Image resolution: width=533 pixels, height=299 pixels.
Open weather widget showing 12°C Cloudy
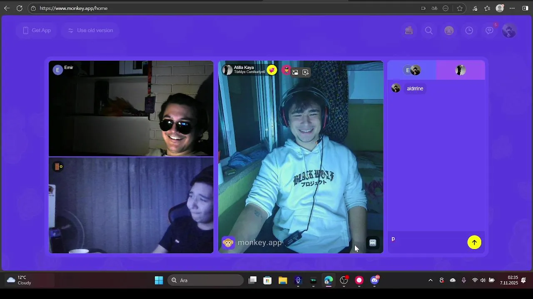point(20,280)
